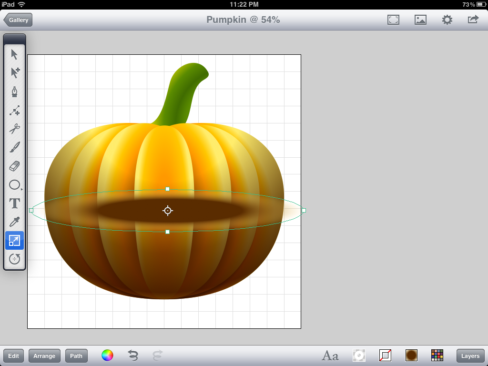Select the Eraser tool

[14, 166]
